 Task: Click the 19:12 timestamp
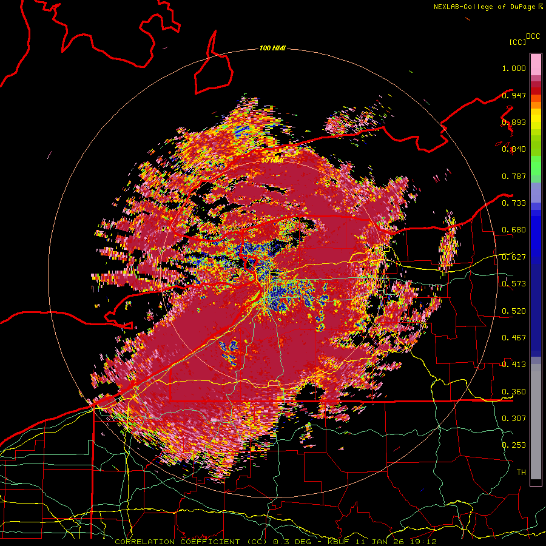[422, 542]
